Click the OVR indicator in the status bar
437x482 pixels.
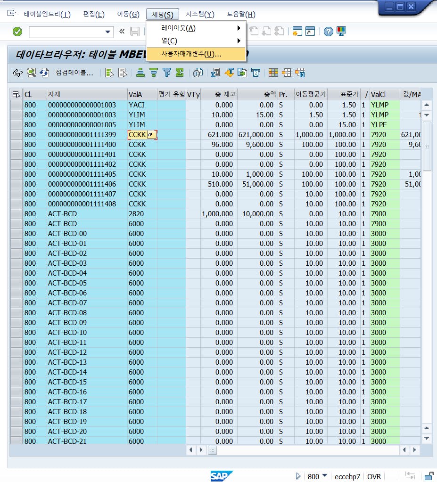[x=374, y=476]
